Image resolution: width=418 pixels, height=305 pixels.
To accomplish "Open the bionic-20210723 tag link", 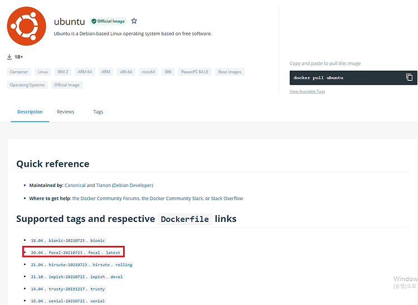I will pyautogui.click(x=67, y=240).
